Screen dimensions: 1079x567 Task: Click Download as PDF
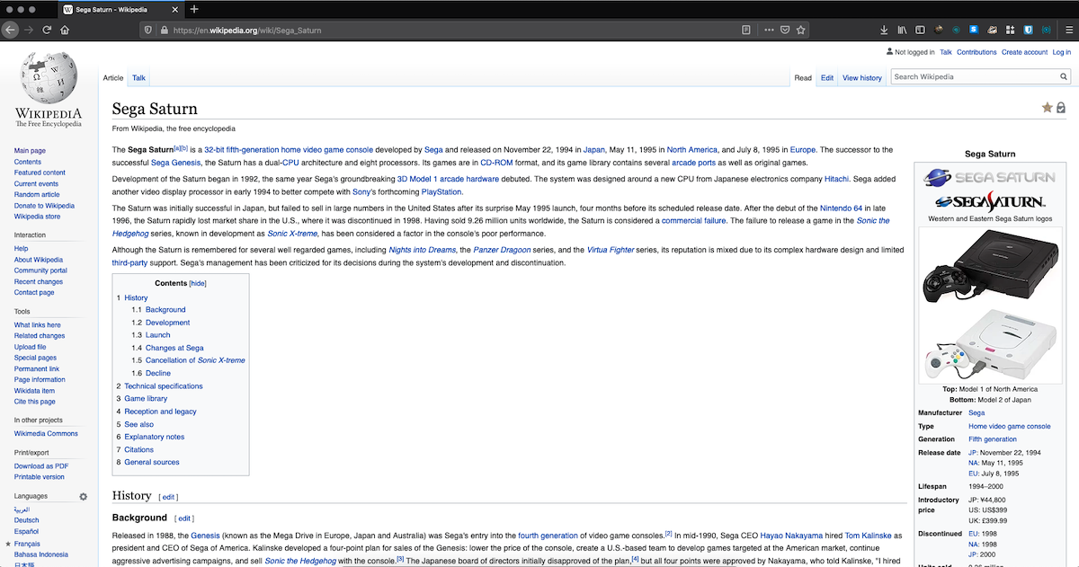coord(41,465)
